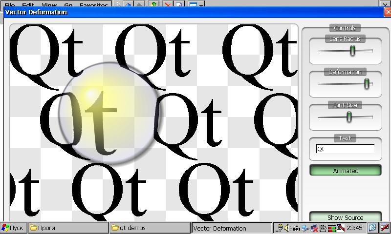This screenshot has height=234, width=391.
Task: Open the View menu in background window
Action: tap(49, 5)
